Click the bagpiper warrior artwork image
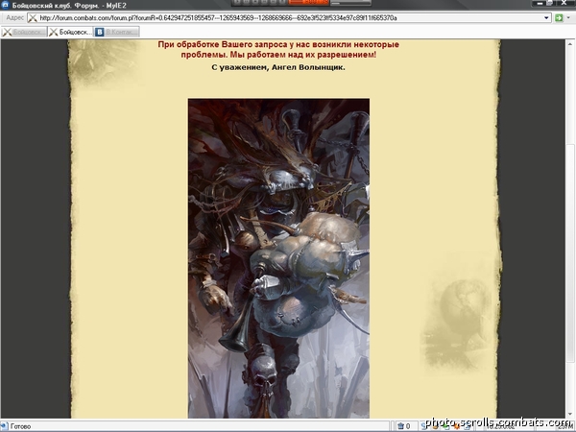 click(x=278, y=258)
